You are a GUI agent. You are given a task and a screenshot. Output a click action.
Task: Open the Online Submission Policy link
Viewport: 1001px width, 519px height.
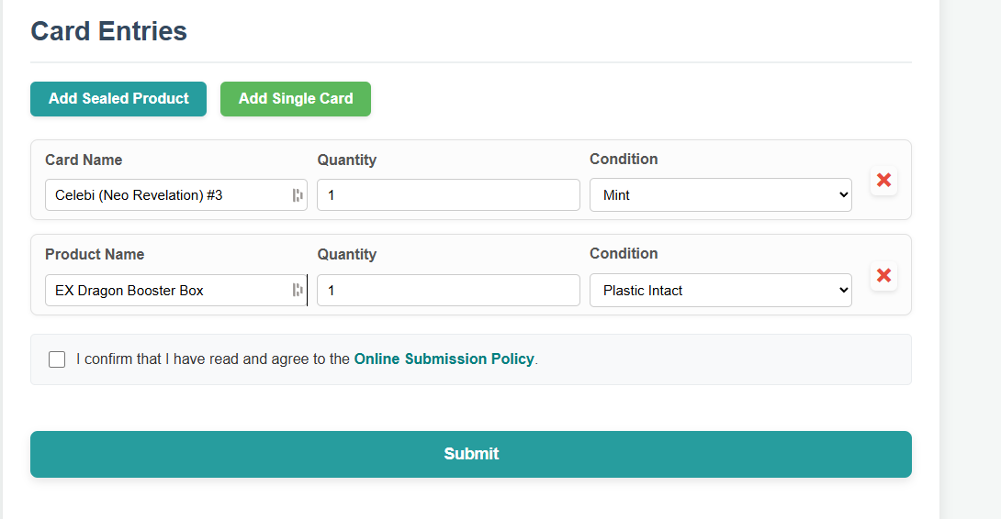[444, 359]
